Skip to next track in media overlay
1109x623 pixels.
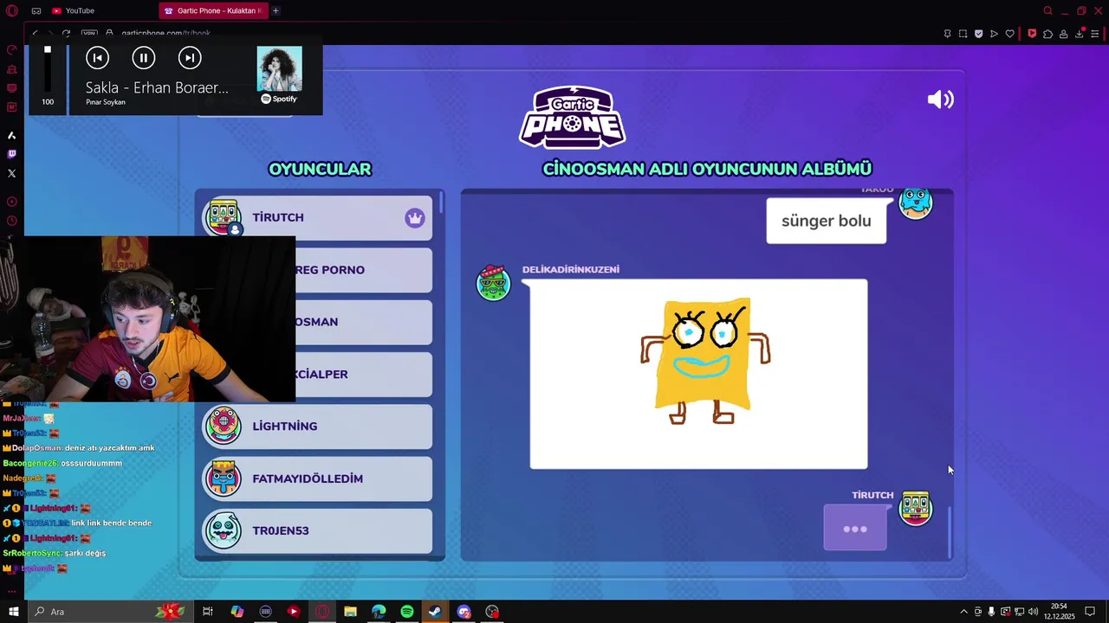point(190,58)
